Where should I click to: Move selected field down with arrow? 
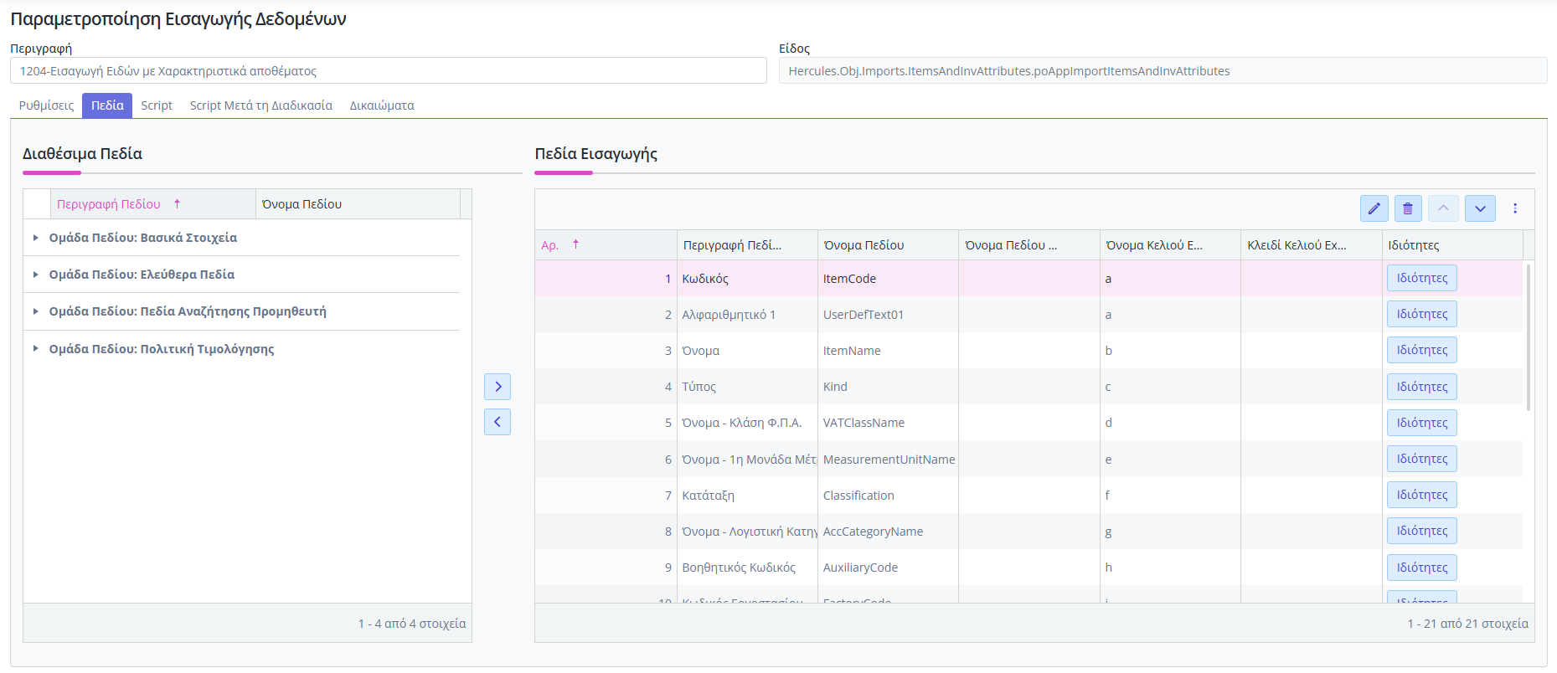click(x=1480, y=208)
